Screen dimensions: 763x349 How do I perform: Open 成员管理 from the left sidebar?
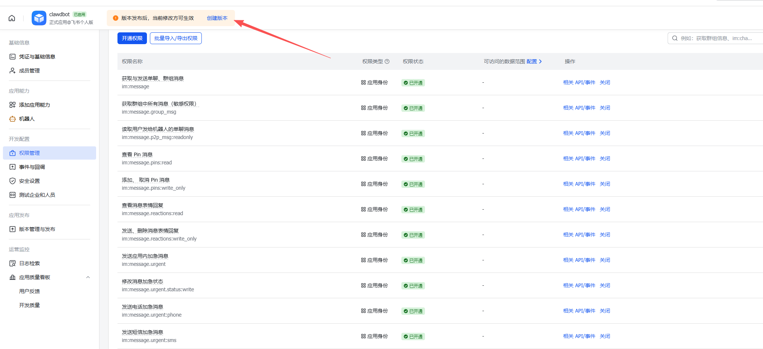click(x=29, y=71)
